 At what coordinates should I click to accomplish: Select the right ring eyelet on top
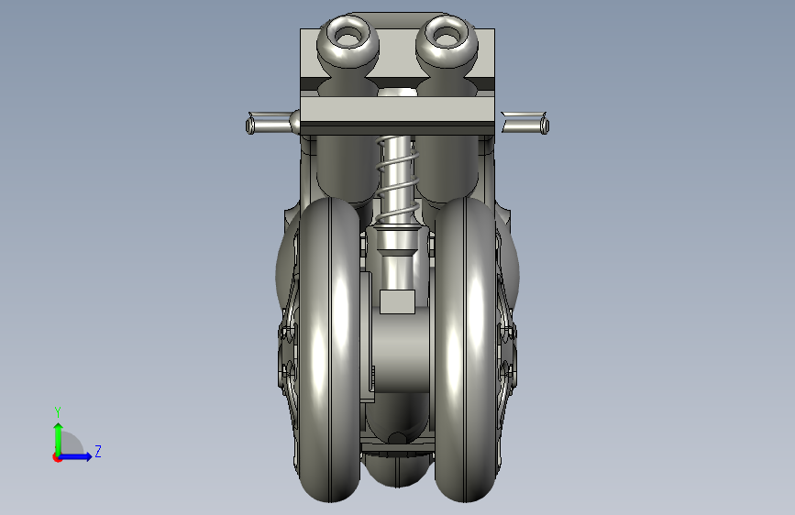coord(447,40)
